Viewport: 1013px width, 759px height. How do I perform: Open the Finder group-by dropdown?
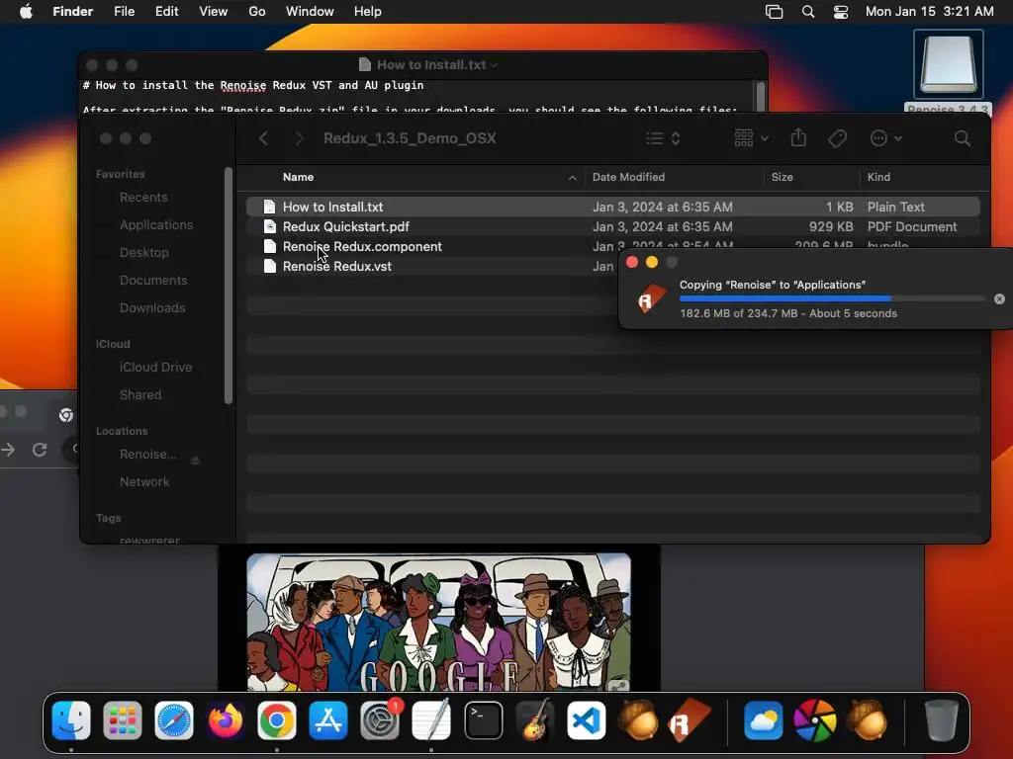pos(752,138)
